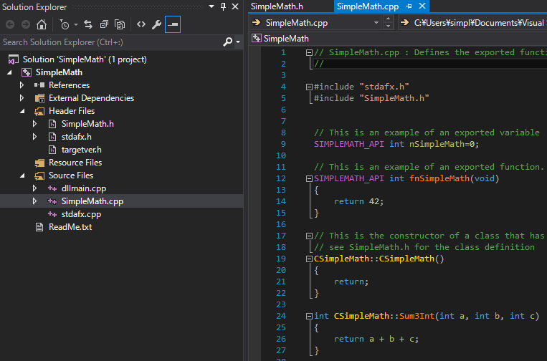547x361 pixels.
Task: Select the Source Files folder
Action: point(71,175)
